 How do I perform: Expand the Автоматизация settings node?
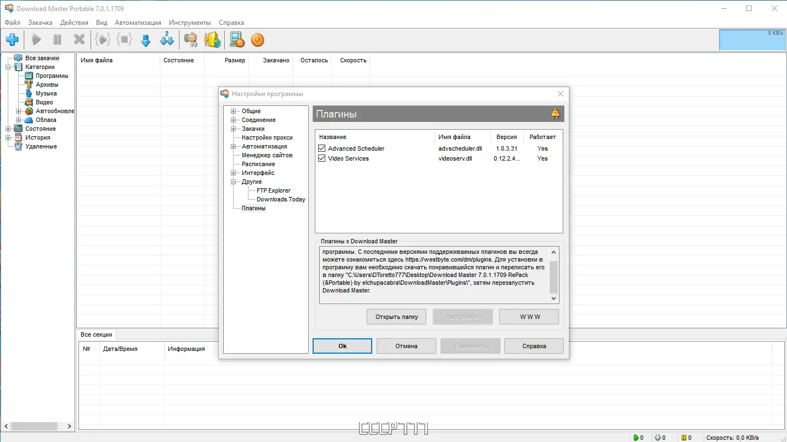tap(234, 146)
